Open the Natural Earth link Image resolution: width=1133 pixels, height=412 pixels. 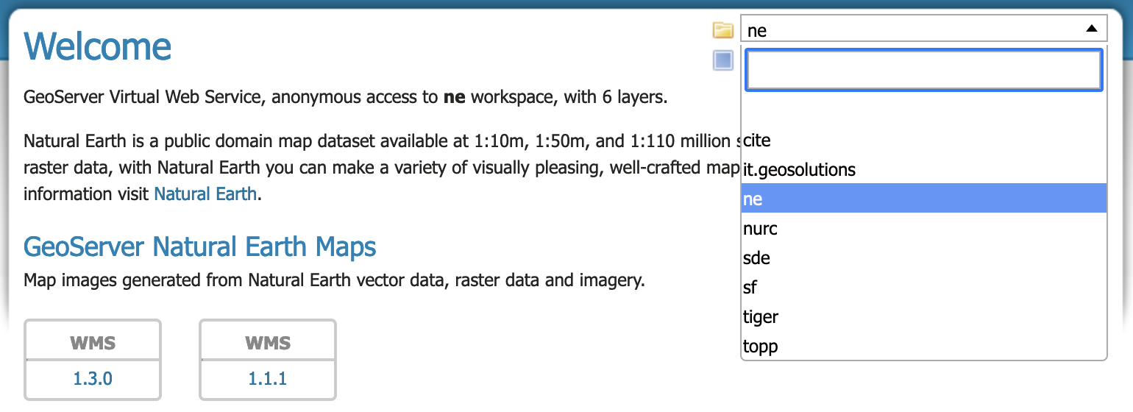205,194
